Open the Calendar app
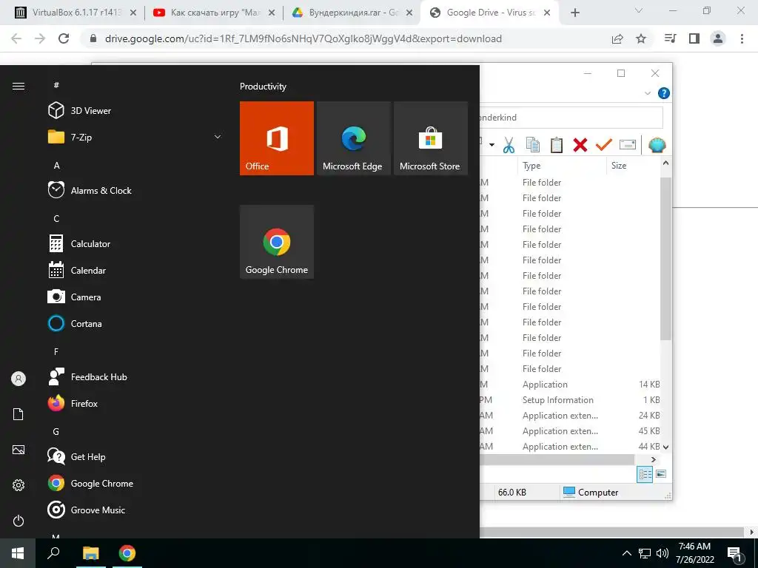The width and height of the screenshot is (758, 568). click(77, 271)
